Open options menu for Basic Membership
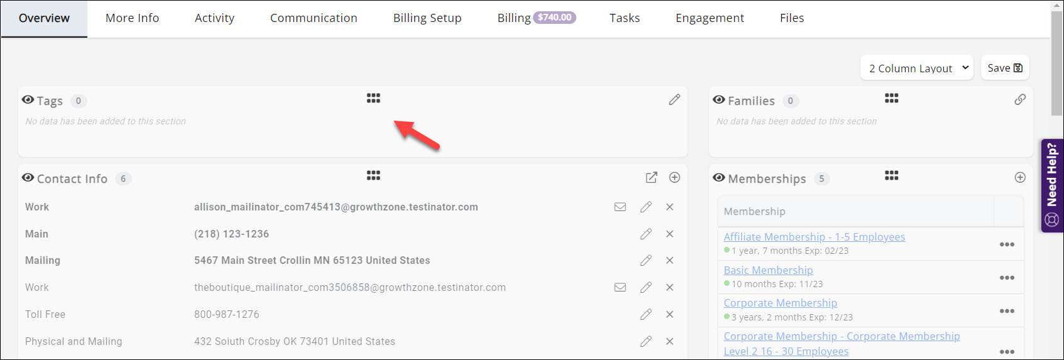Screen dimensions: 1064x360 (x=1007, y=278)
